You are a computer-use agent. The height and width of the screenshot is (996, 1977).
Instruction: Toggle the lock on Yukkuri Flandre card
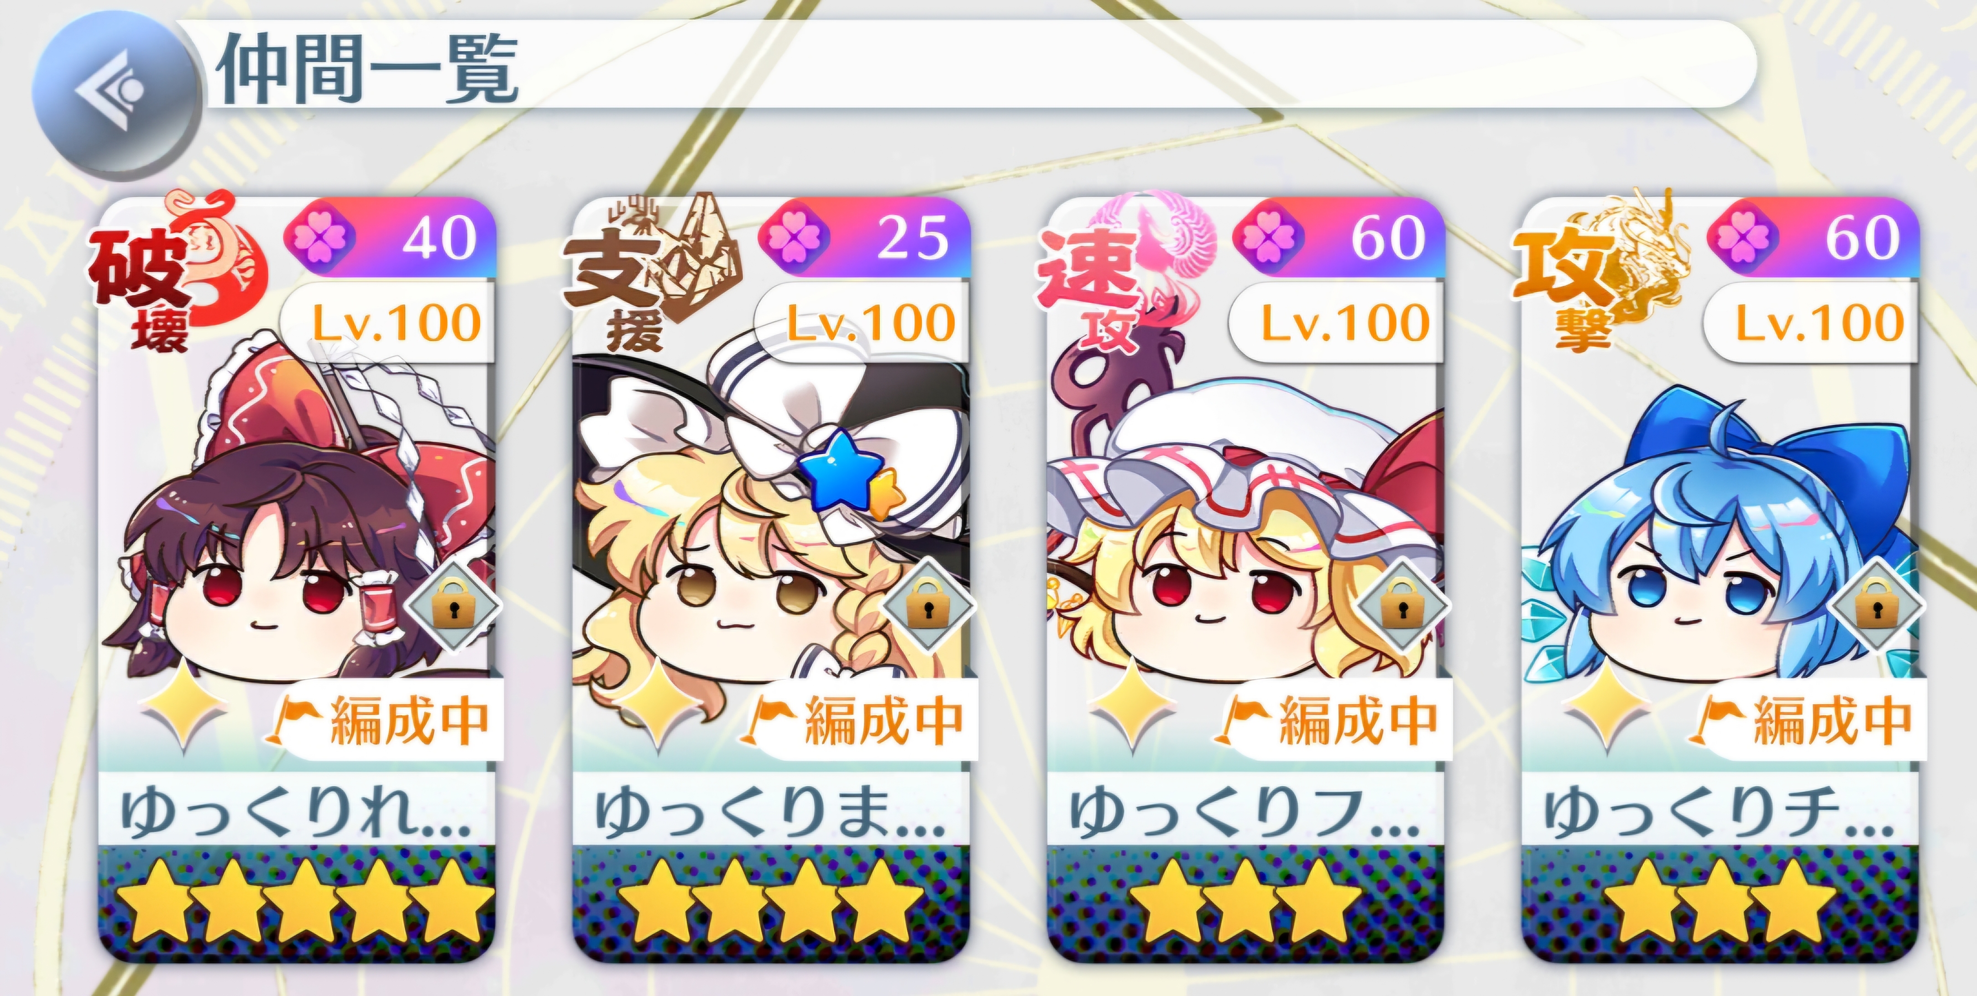[x=1403, y=606]
